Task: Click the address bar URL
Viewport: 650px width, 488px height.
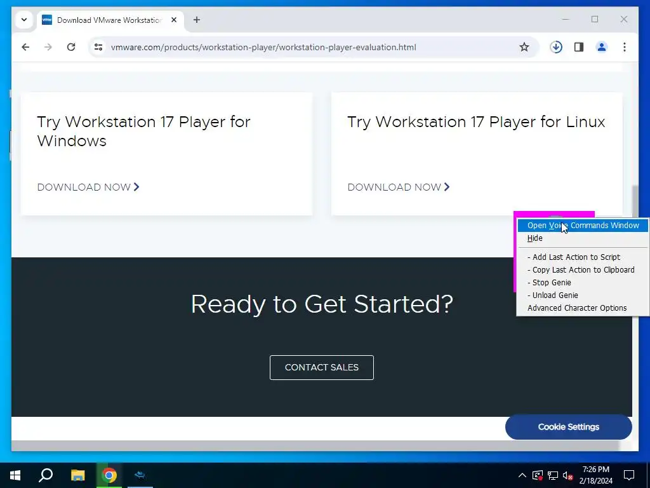Action: [x=263, y=47]
